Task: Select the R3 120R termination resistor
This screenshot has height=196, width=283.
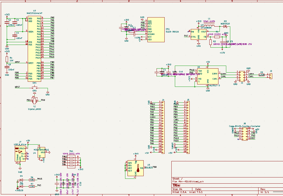Action: [262, 75]
